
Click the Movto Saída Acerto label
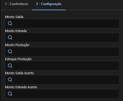tap(19, 73)
